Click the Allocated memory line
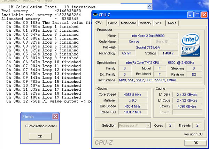 40,19
